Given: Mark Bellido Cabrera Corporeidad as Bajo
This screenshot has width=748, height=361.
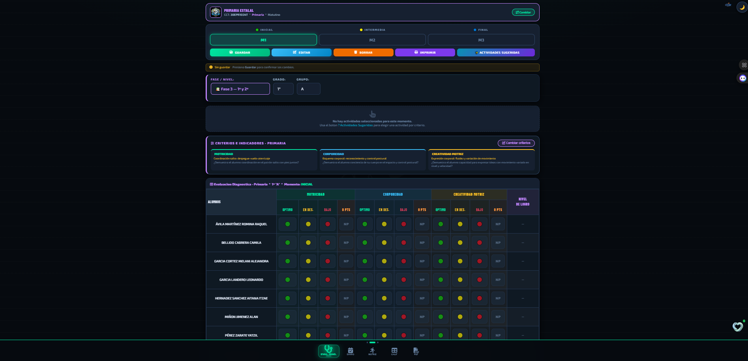Looking at the screenshot, I should coord(403,243).
